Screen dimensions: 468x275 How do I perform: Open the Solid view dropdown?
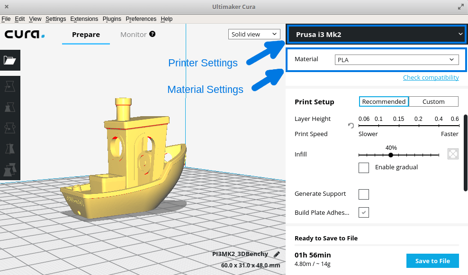254,34
